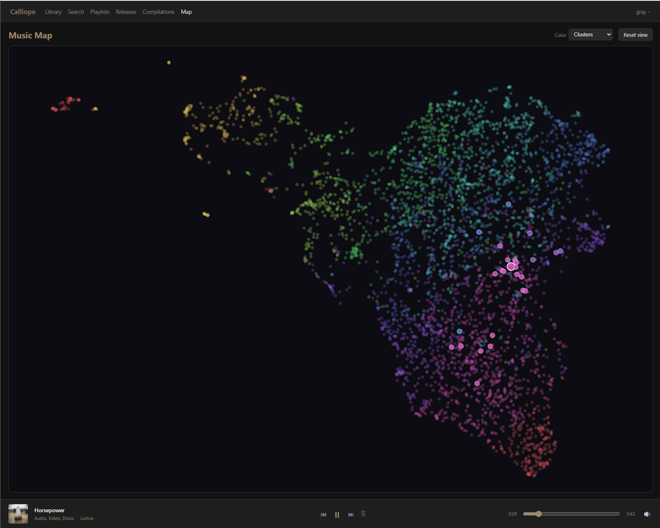
Task: Open the Library page
Action: coord(53,12)
